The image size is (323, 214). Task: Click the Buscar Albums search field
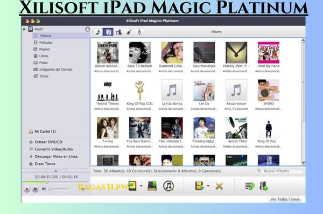(279, 171)
